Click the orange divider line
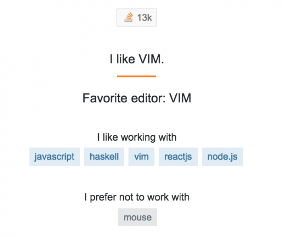The image size is (282, 237). click(137, 76)
